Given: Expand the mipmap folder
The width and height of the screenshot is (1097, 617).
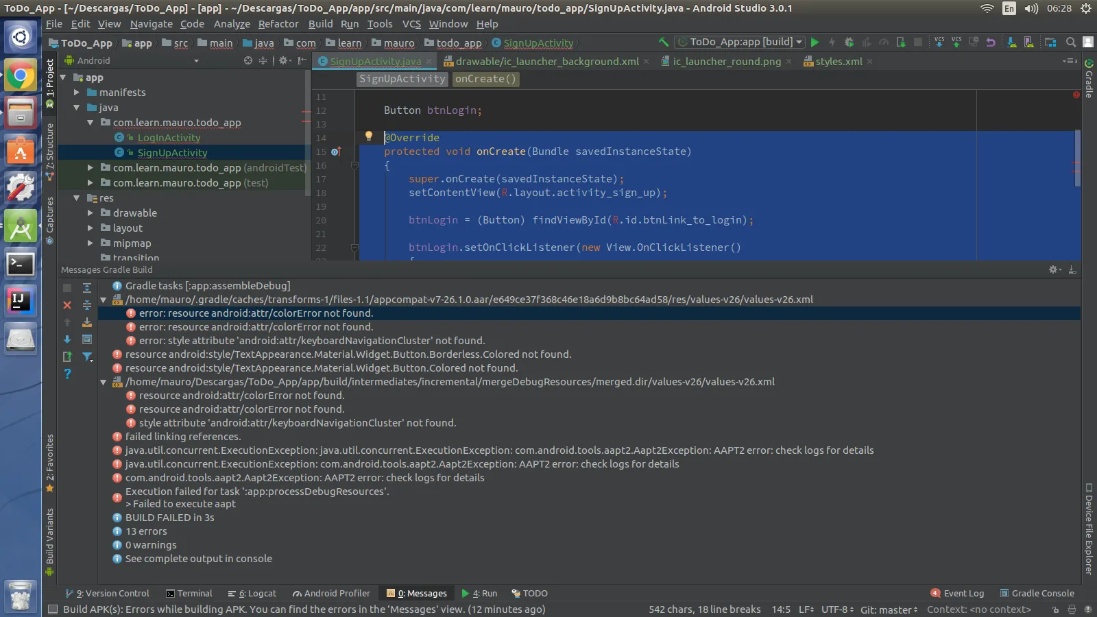Looking at the screenshot, I should tap(91, 243).
